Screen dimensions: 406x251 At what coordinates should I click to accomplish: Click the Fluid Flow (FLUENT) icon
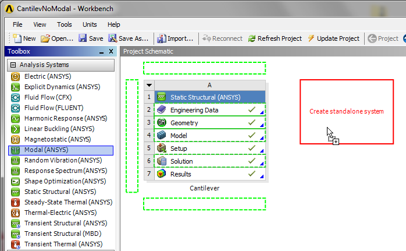pos(15,108)
